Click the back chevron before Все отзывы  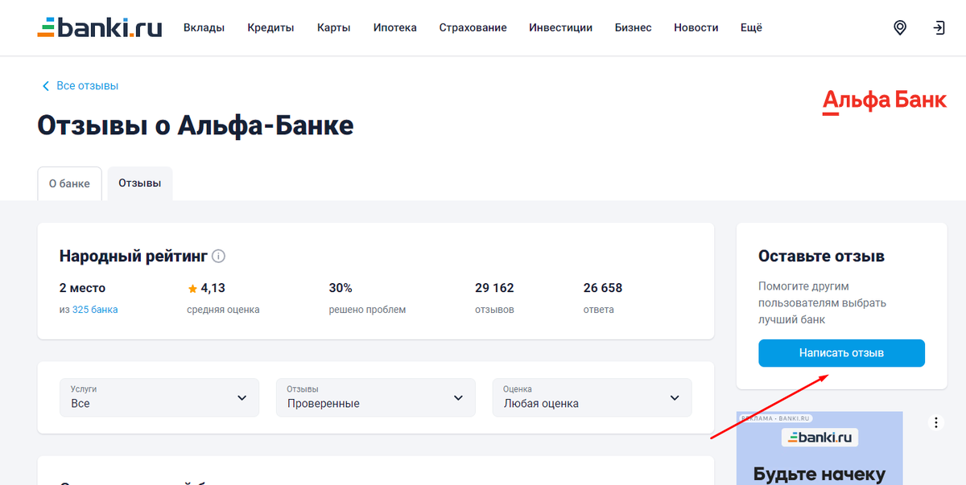46,85
